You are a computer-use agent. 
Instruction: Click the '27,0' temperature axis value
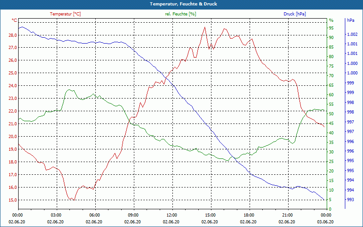click(13, 48)
